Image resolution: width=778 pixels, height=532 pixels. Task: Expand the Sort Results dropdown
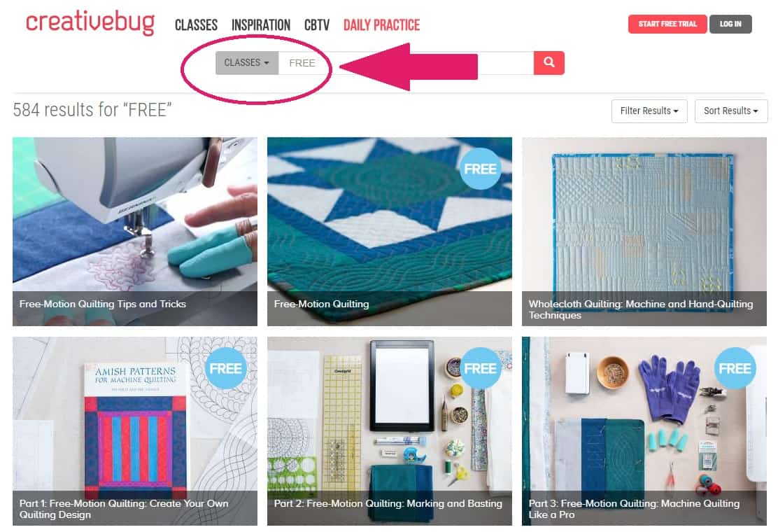pos(731,111)
